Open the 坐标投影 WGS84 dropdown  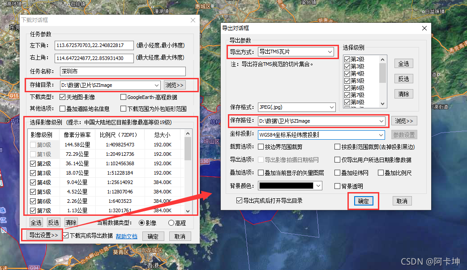tap(381, 135)
